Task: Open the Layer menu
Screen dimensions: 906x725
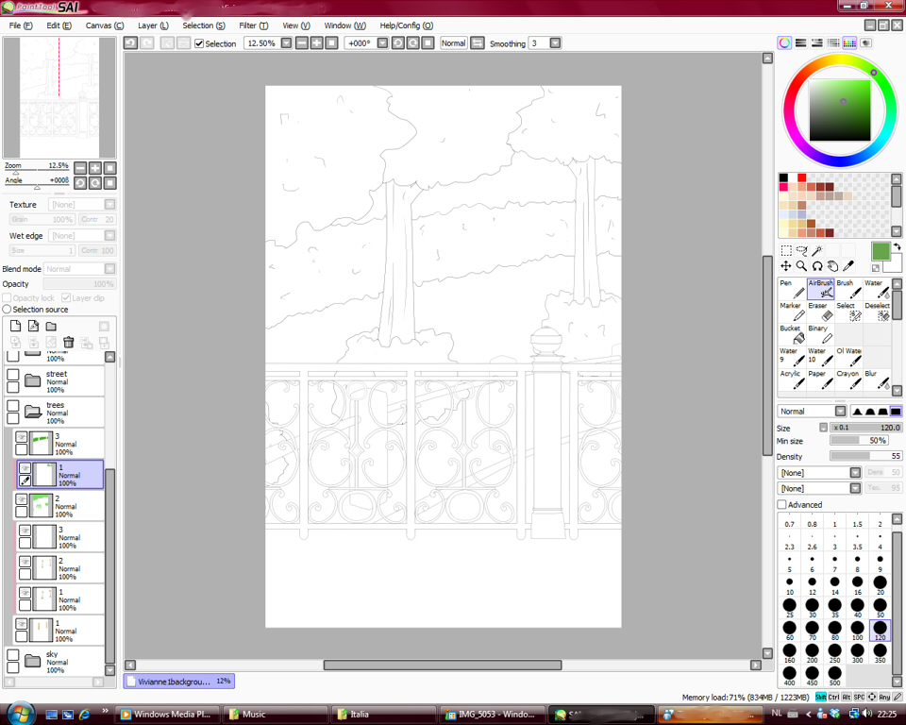Action: click(x=153, y=25)
